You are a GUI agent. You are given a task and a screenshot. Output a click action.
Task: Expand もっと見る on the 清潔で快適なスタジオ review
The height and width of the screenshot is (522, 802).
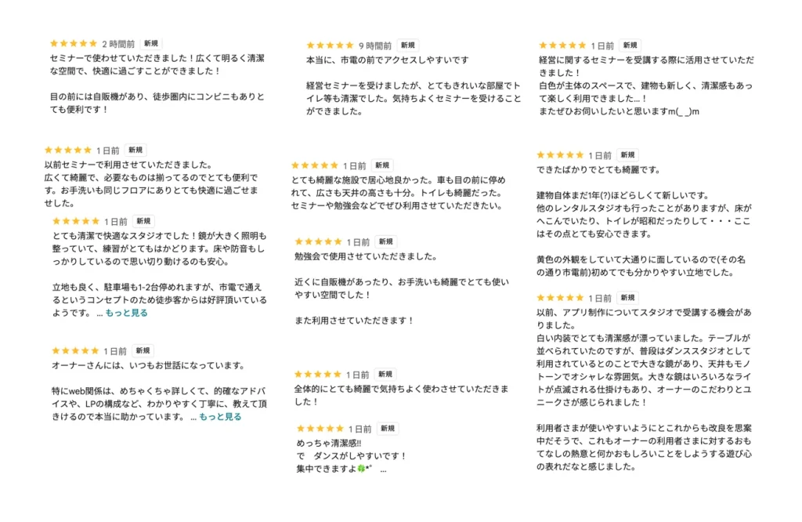(126, 313)
